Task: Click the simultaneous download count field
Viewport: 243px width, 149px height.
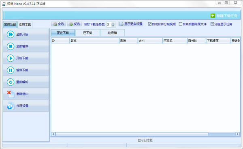Action: click(109, 24)
